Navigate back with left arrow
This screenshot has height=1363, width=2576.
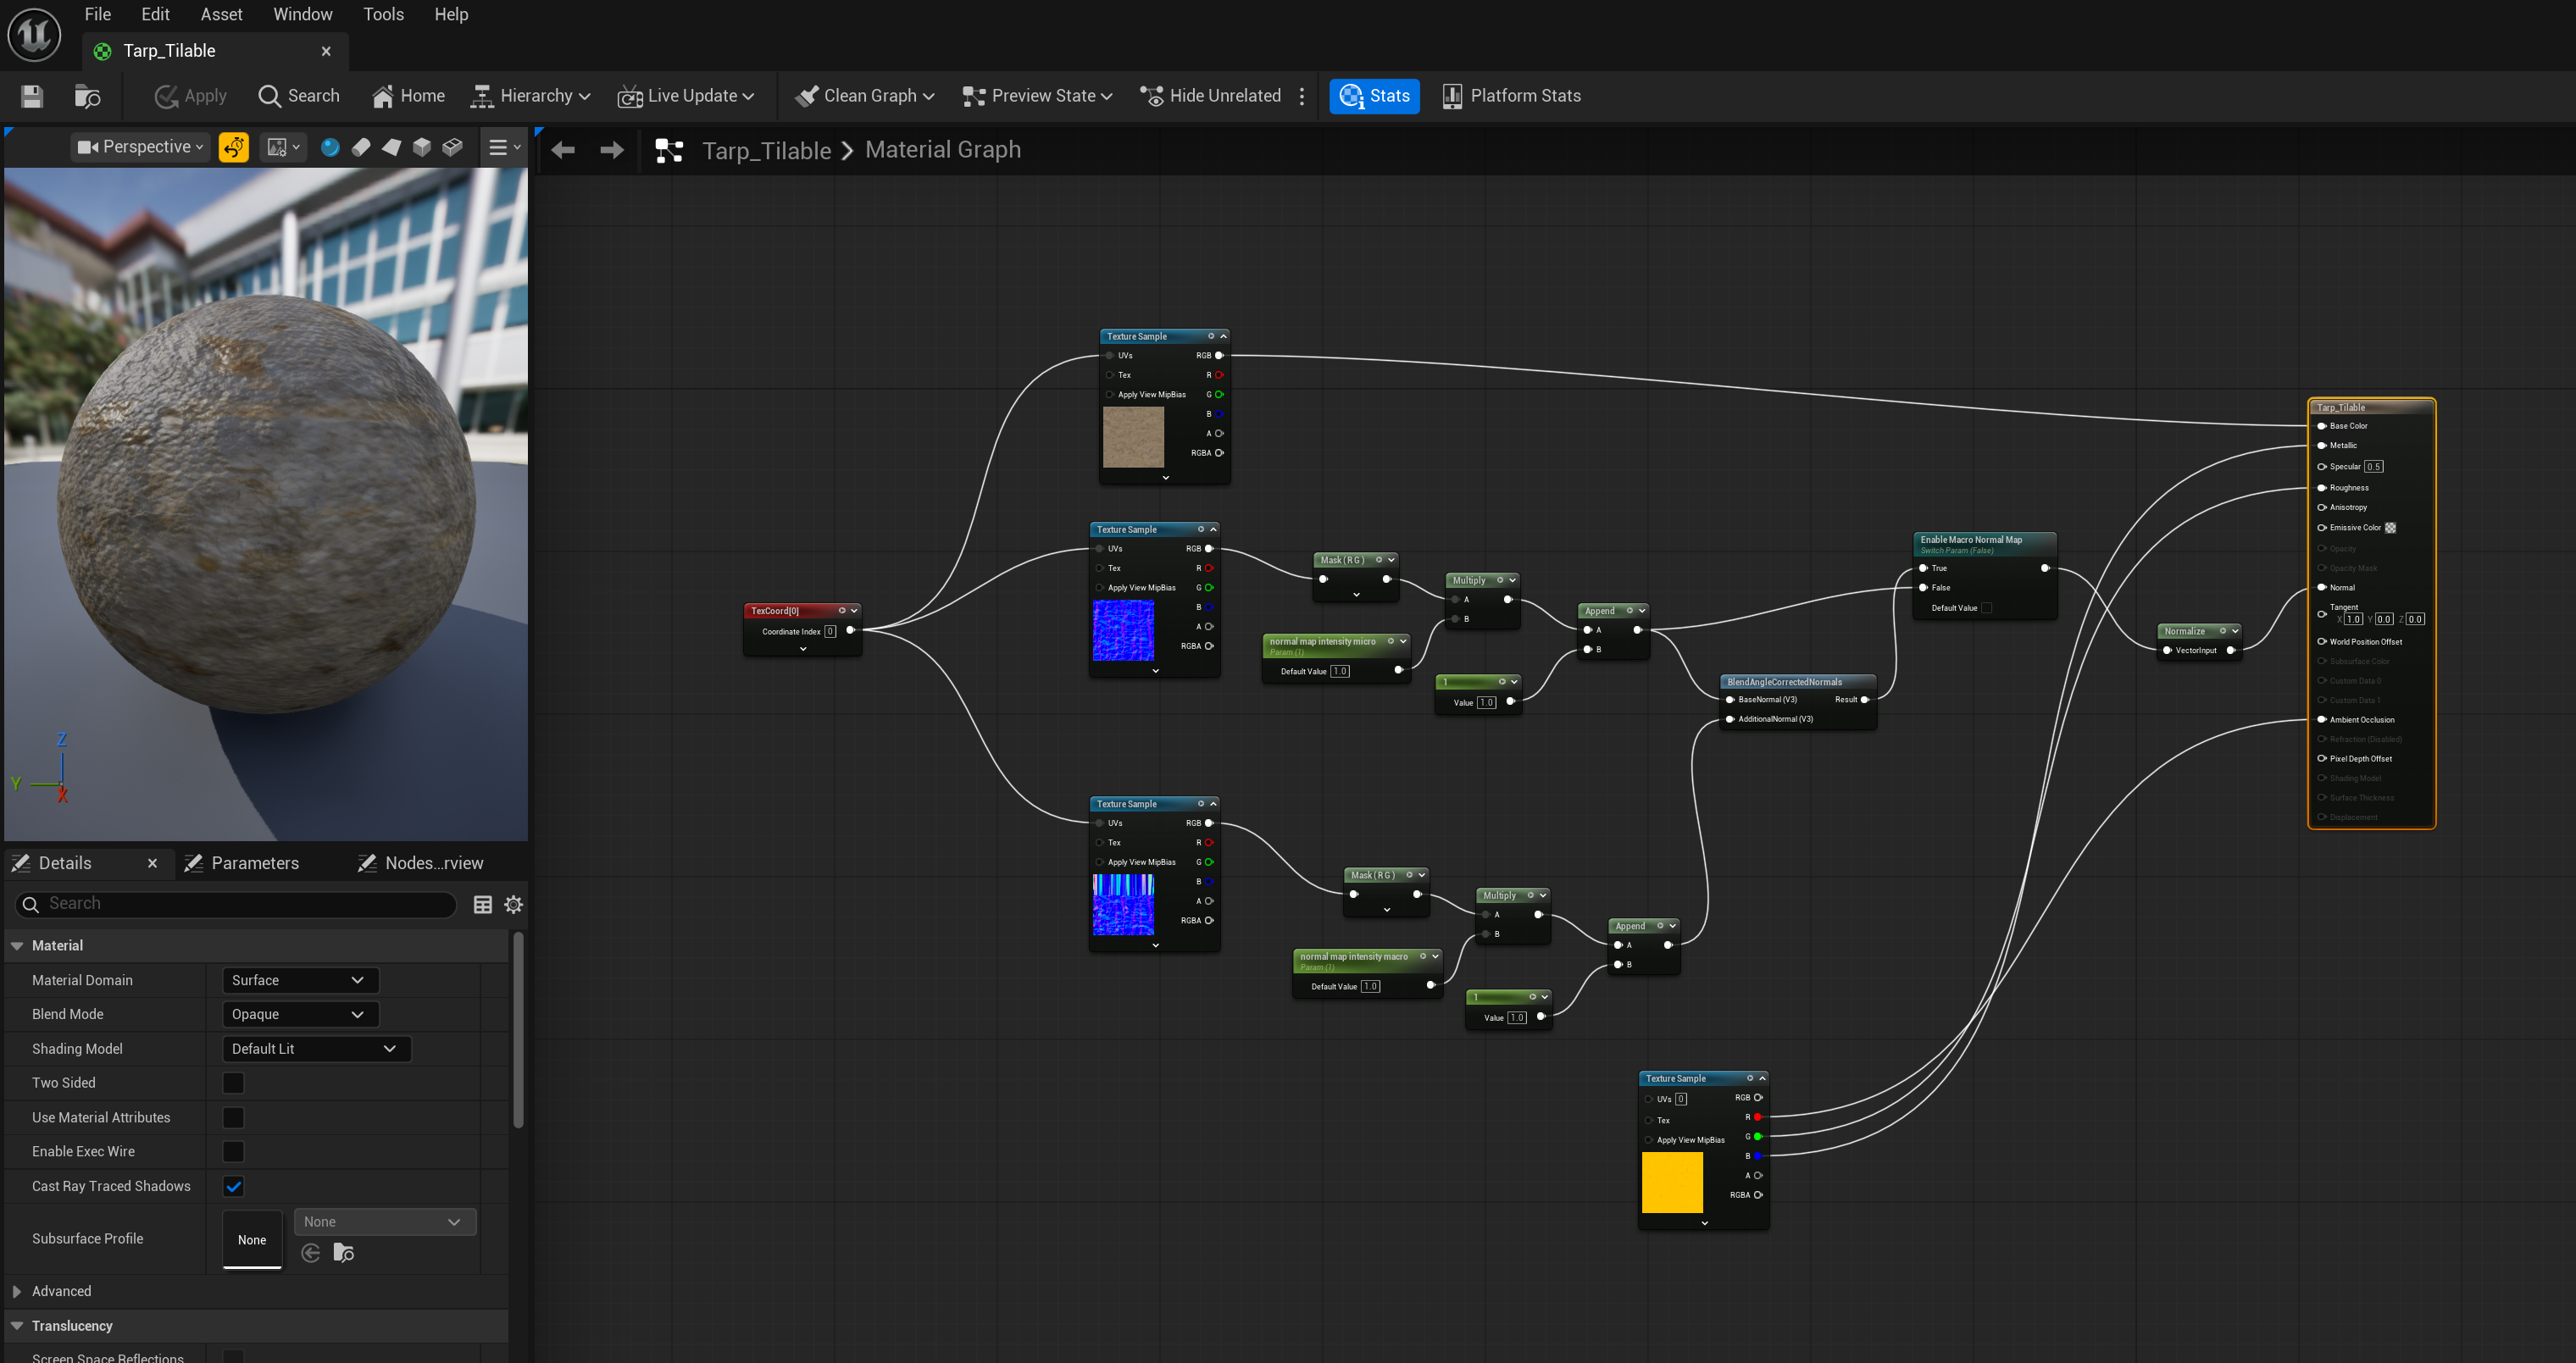(x=563, y=150)
